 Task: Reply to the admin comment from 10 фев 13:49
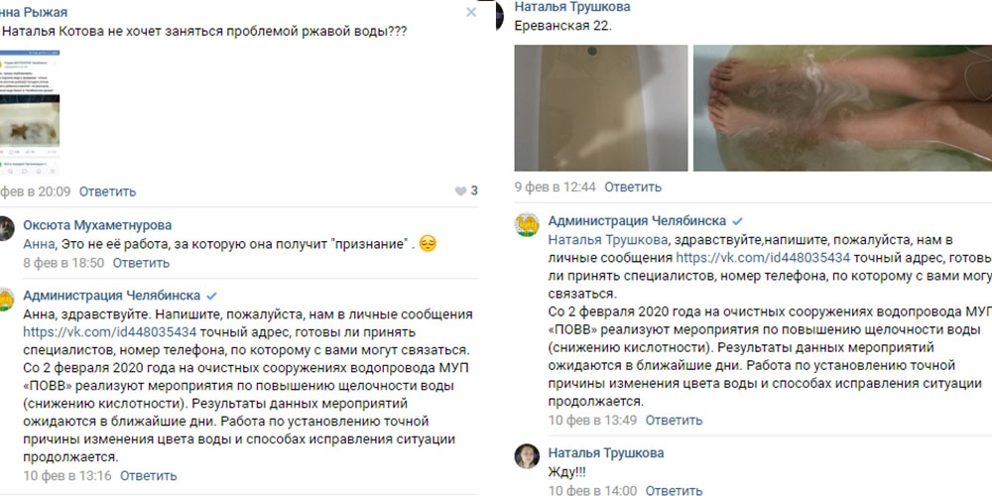click(674, 420)
